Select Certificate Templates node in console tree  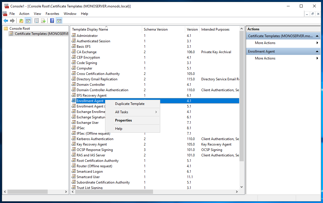point(40,34)
